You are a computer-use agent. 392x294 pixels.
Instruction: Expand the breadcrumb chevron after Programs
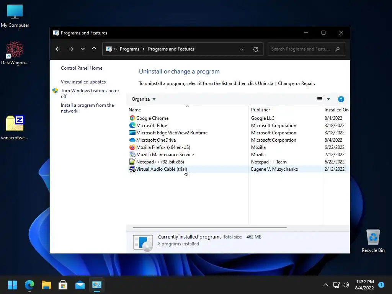(x=144, y=49)
